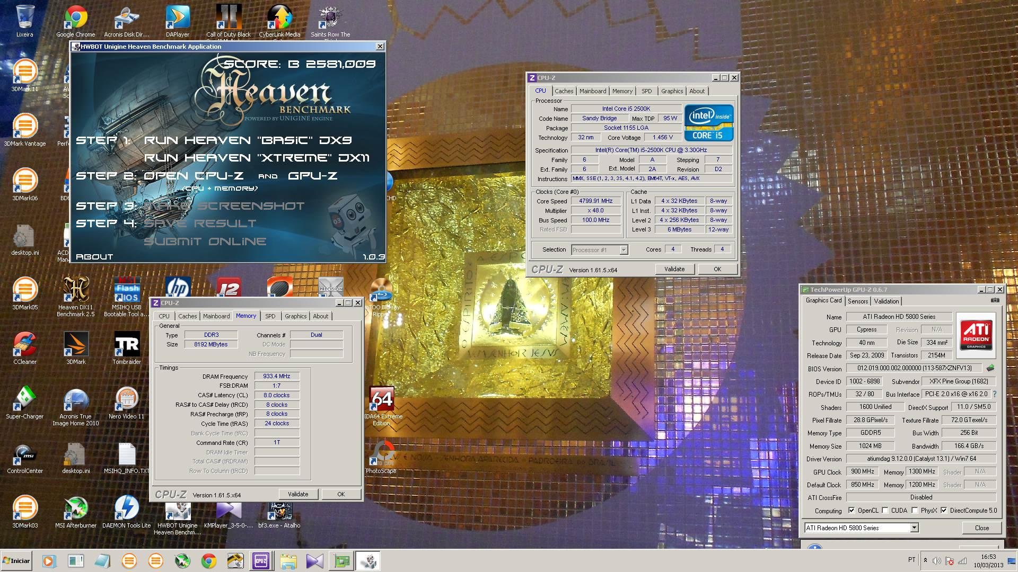This screenshot has height=572, width=1018.
Task: Open MSI ControlCenter desktop icon
Action: click(24, 458)
